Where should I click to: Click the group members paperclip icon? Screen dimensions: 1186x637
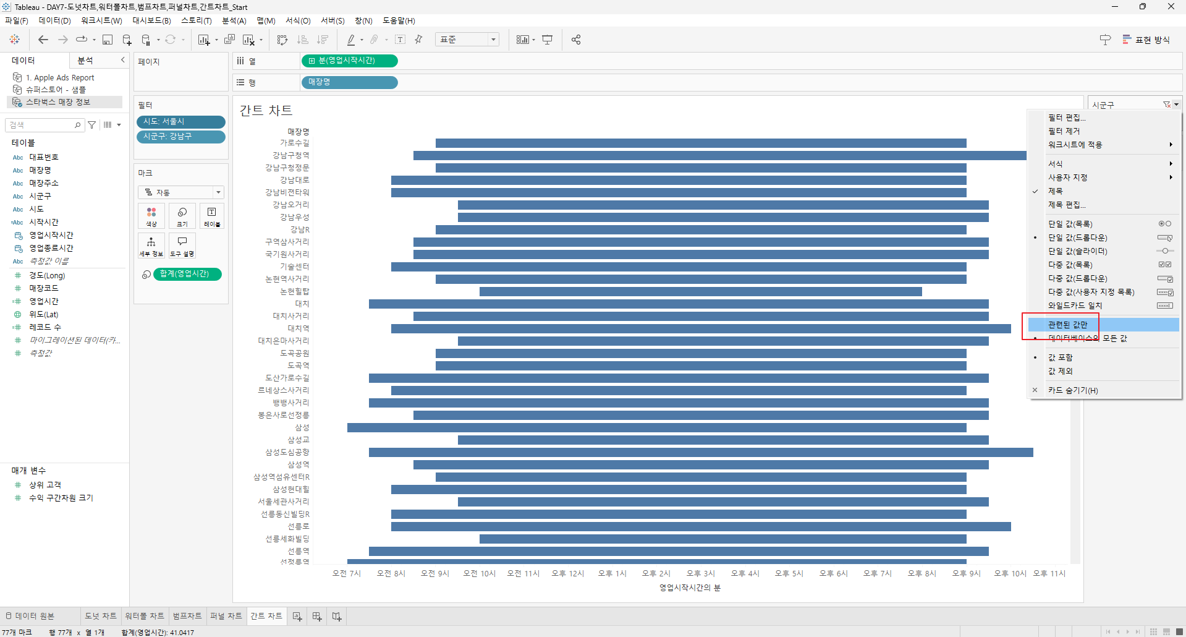pos(375,40)
